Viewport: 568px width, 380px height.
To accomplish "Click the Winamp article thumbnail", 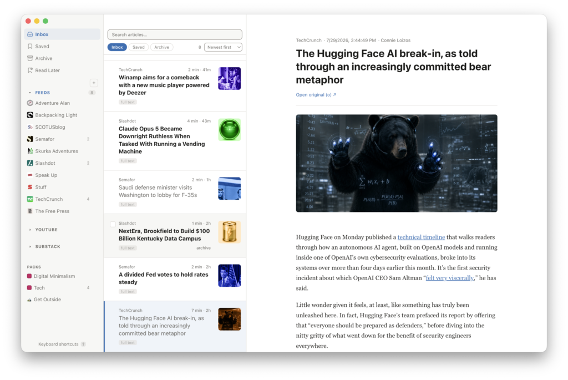I will 229,78.
